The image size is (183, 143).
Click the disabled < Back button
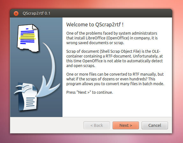click(97, 125)
